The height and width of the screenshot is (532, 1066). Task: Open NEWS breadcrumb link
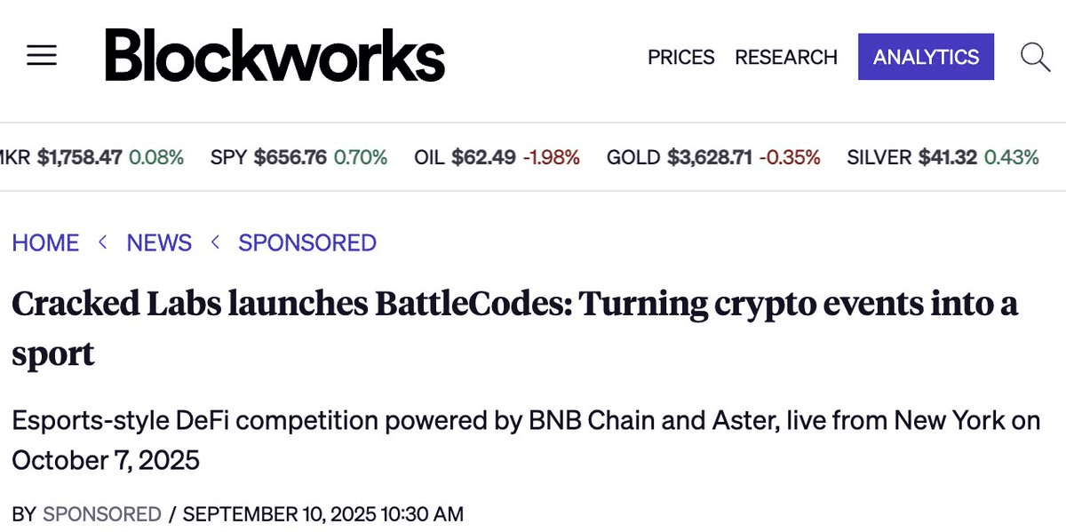[159, 242]
